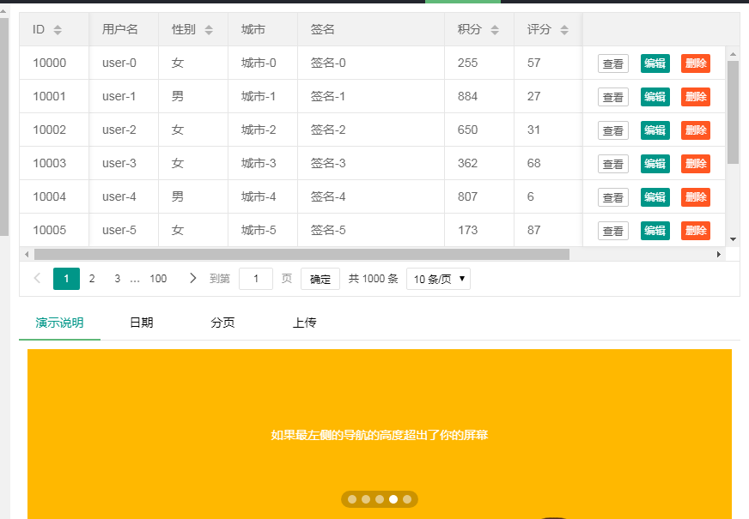
Task: Click the table vertical scrollbar thumb
Action: (x=733, y=112)
